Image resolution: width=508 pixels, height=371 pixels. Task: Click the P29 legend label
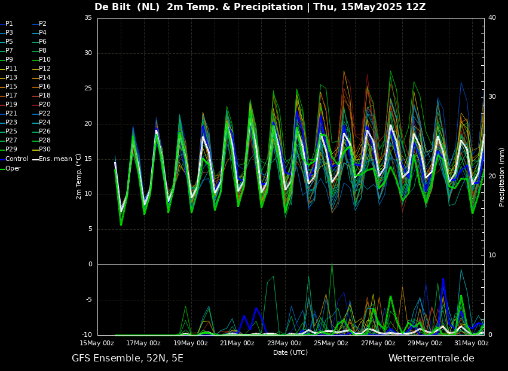(11, 150)
